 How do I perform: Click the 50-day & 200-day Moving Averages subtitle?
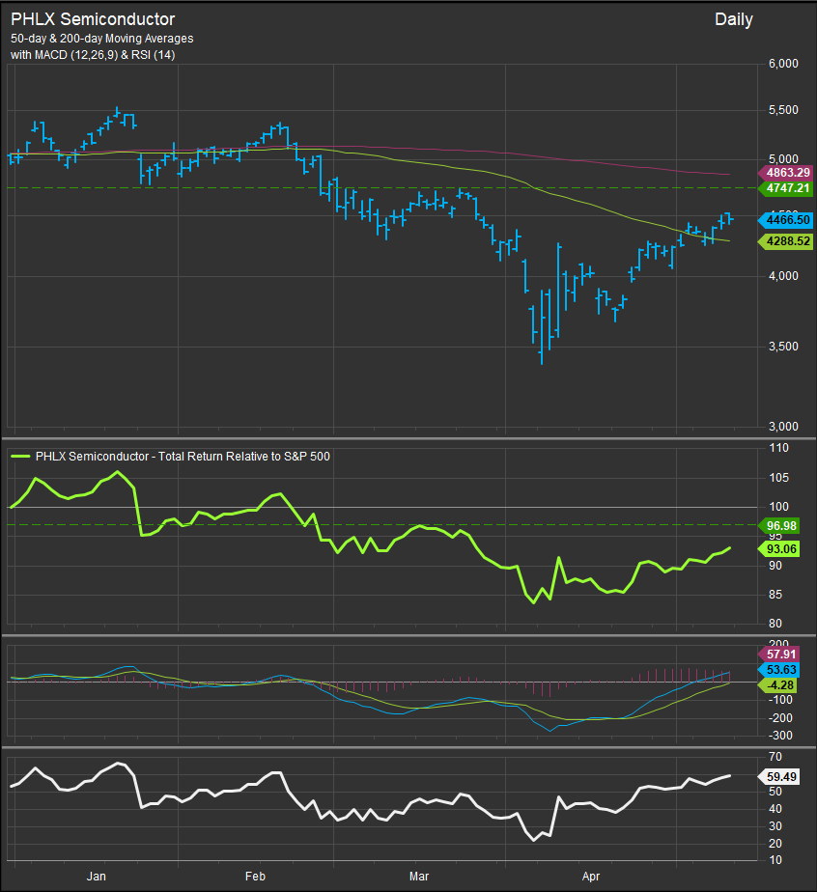point(101,39)
